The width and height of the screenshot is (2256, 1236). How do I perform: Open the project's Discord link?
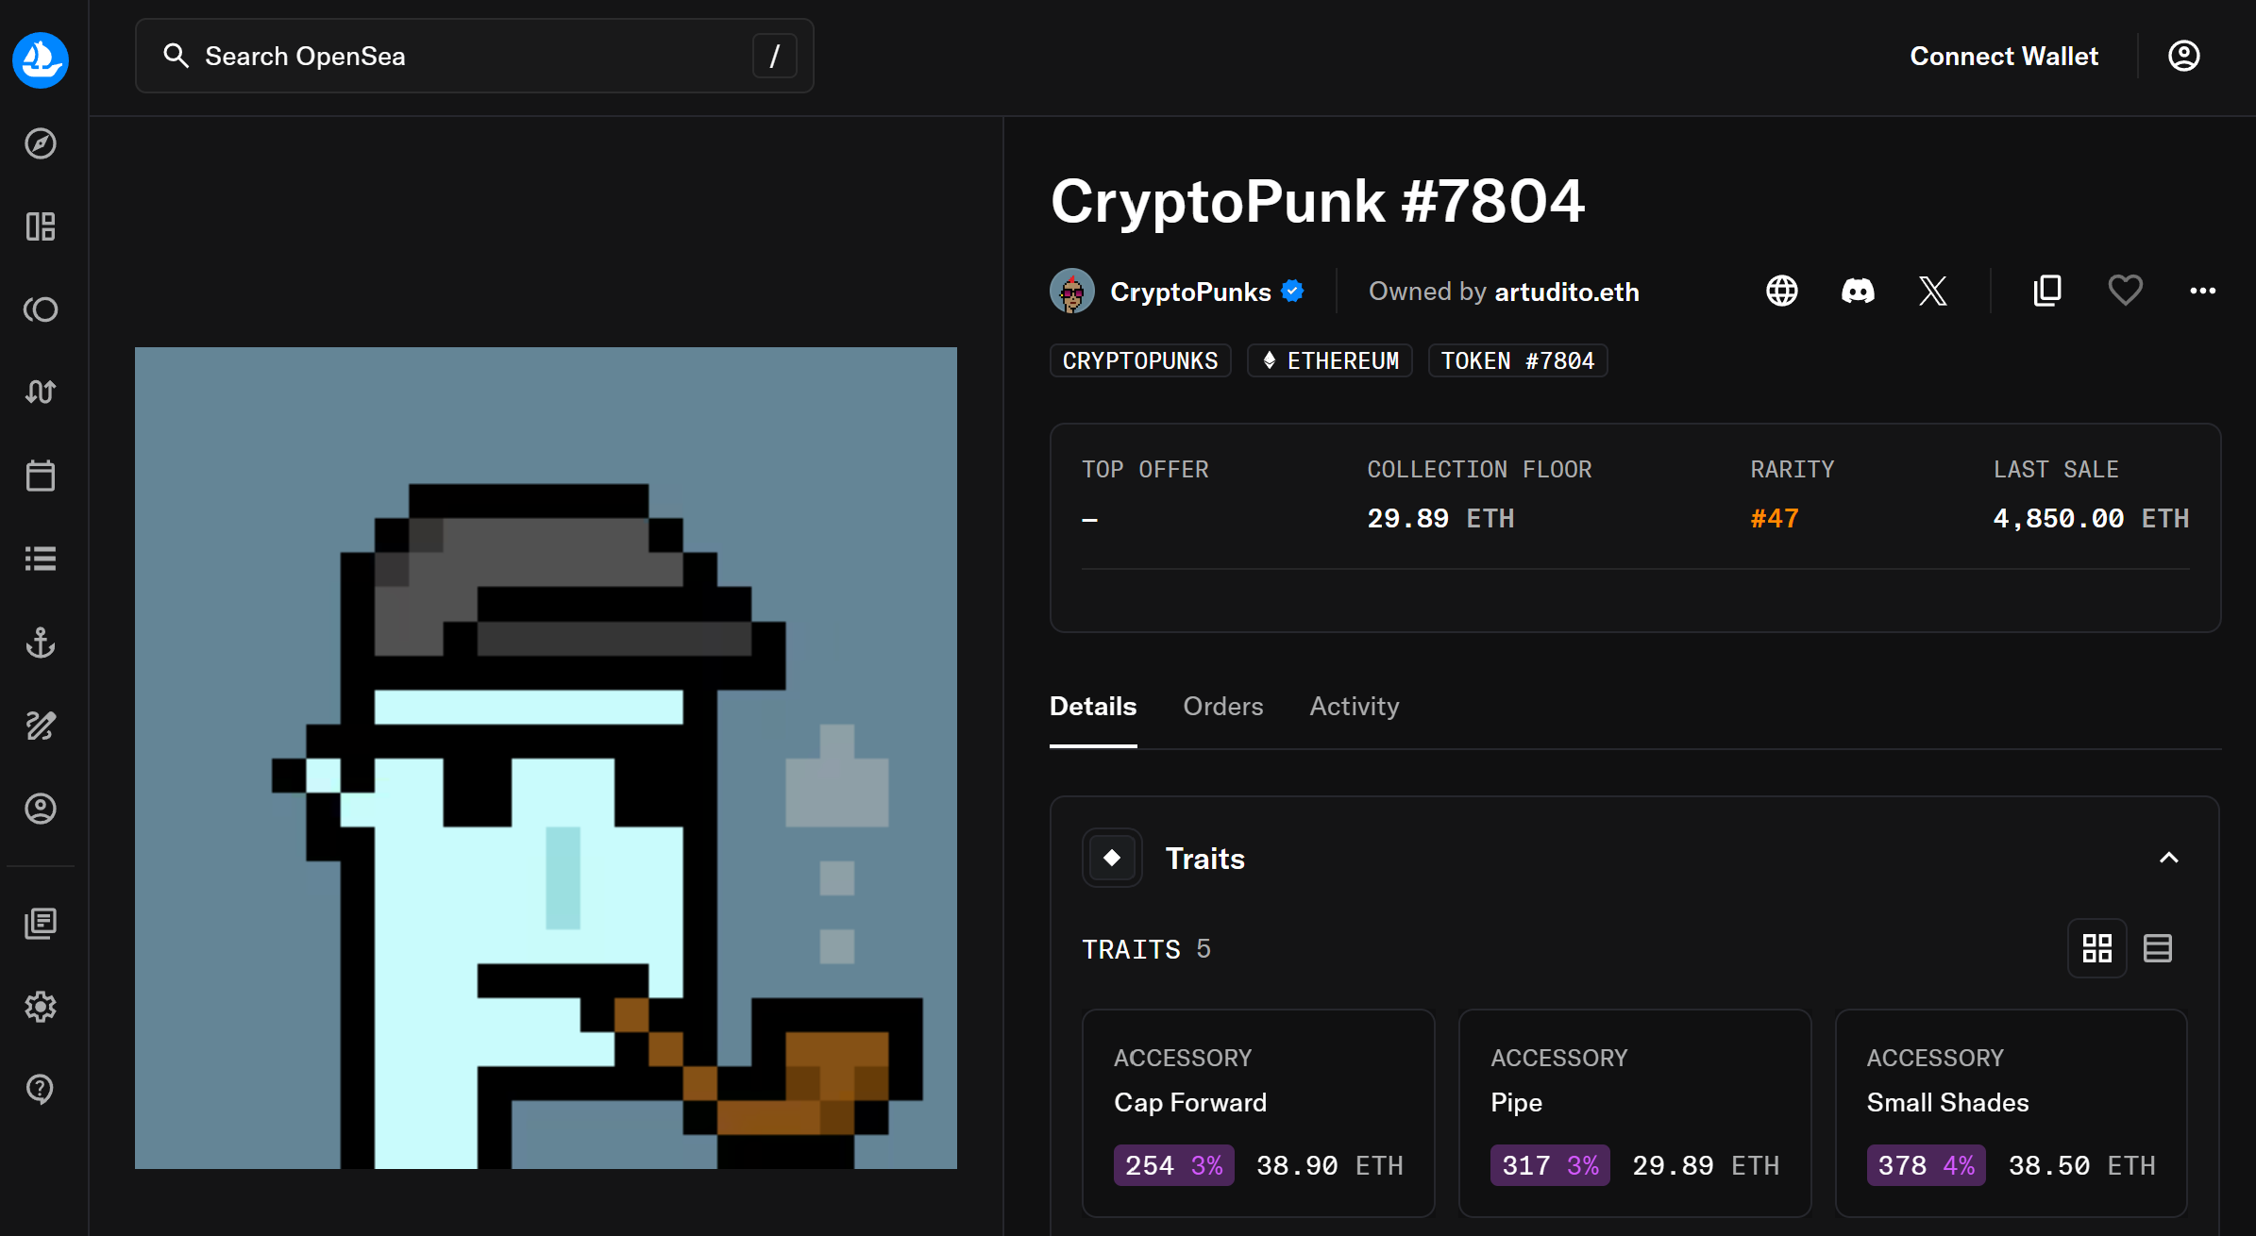pyautogui.click(x=1858, y=291)
